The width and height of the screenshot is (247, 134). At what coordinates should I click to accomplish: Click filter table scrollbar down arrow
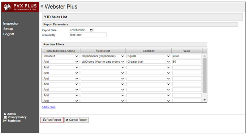[x=204, y=100]
